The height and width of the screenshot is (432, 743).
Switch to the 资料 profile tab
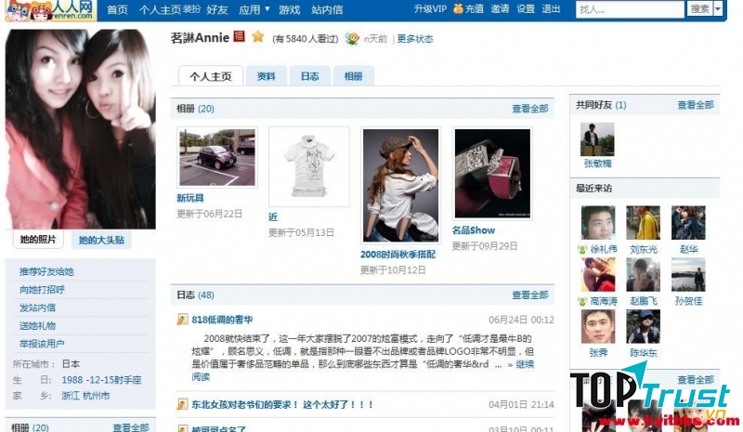pos(266,76)
